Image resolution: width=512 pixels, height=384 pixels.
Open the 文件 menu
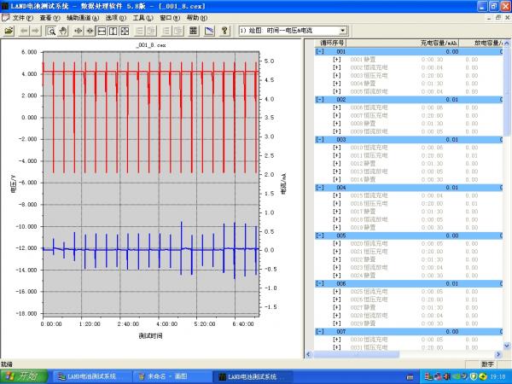pos(22,17)
